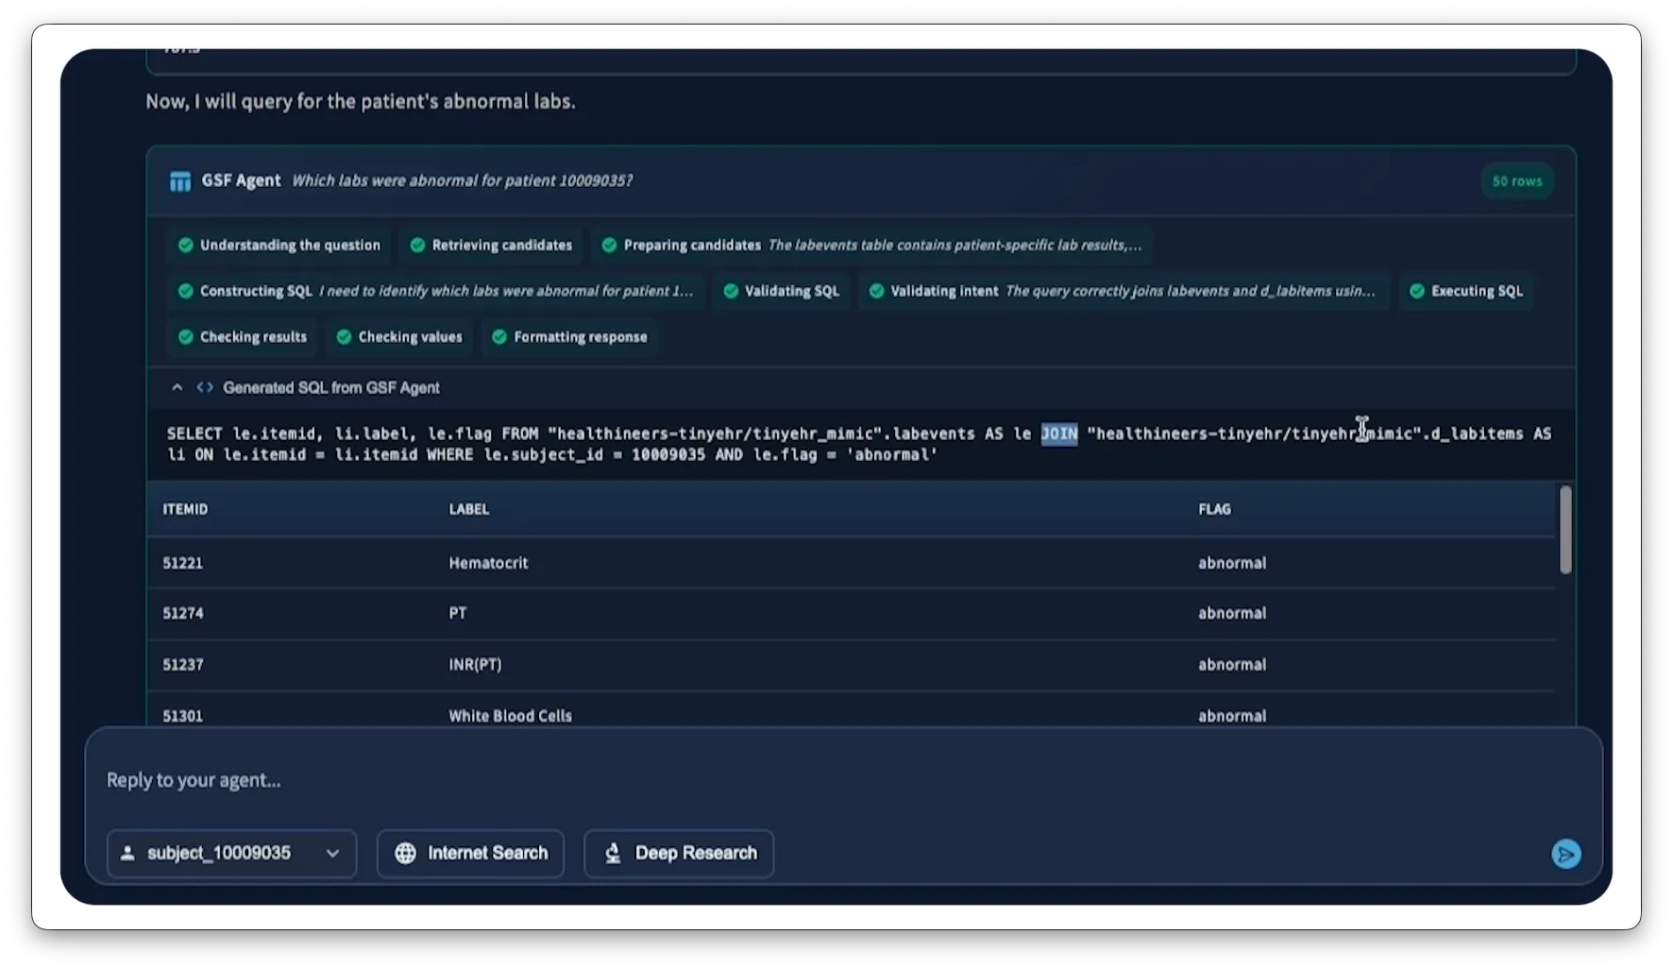Click item ID 51274 cell
This screenshot has width=1673, height=969.
[182, 613]
